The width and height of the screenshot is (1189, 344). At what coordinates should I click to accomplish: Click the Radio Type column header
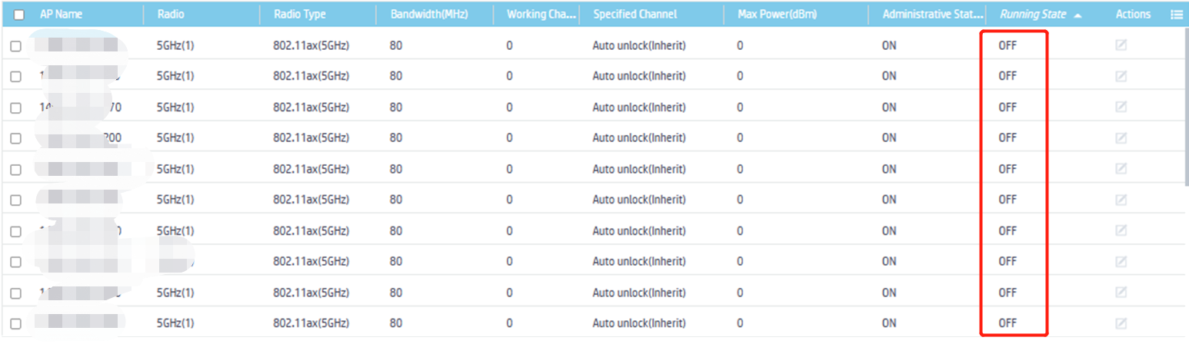[299, 15]
